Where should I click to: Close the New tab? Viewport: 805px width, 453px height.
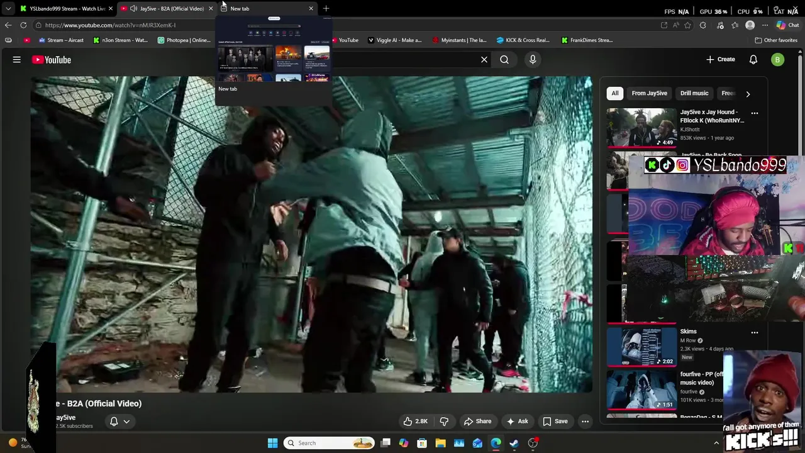point(311,9)
